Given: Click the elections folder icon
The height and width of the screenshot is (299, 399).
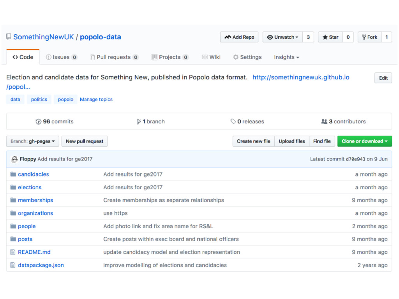Looking at the screenshot, I should [x=13, y=187].
